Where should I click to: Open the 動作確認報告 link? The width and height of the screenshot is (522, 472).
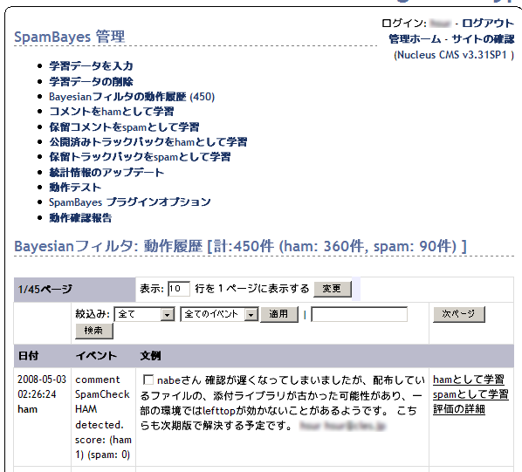pos(80,218)
